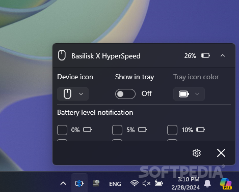Image resolution: width=239 pixels, height=192 pixels.
Task: Enable the 0% battery notification checkbox
Action: tap(62, 130)
